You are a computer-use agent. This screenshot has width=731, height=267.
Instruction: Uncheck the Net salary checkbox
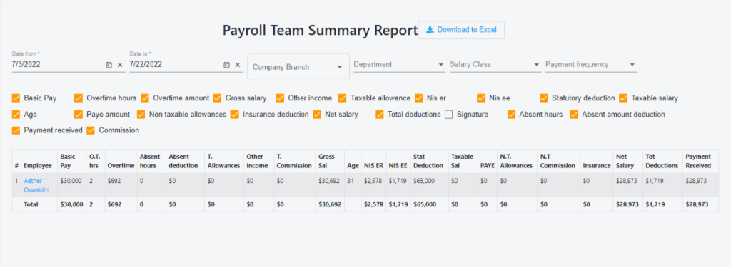click(x=317, y=115)
